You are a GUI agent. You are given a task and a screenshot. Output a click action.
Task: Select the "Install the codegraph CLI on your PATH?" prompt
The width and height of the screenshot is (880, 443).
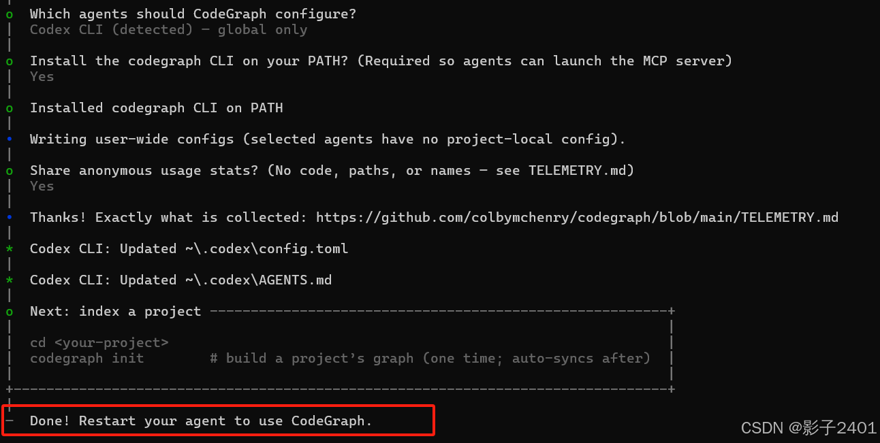(x=381, y=61)
